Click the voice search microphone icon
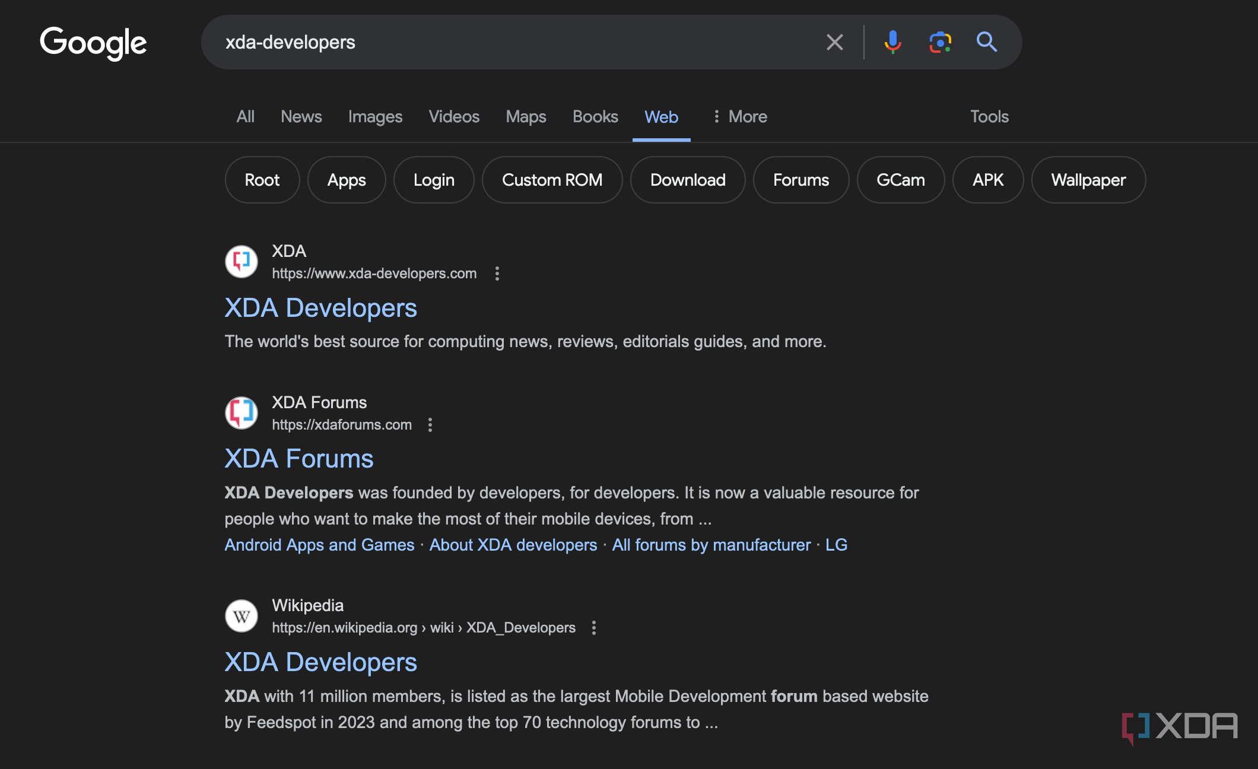 (x=892, y=42)
